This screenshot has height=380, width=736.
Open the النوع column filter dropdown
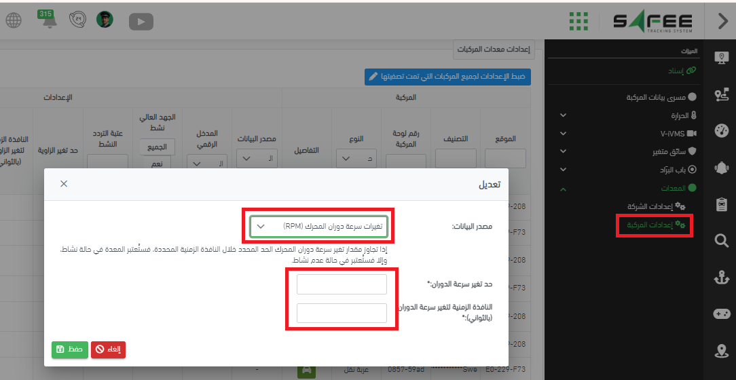tap(356, 159)
